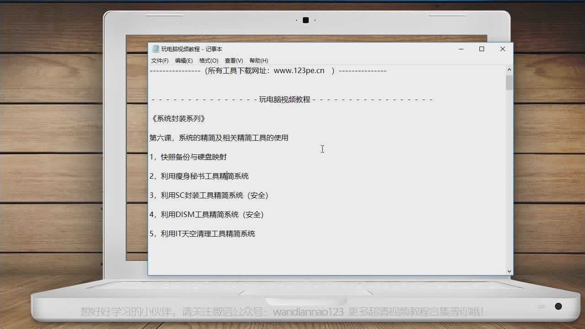Click the line starting with 第六课

pos(219,138)
